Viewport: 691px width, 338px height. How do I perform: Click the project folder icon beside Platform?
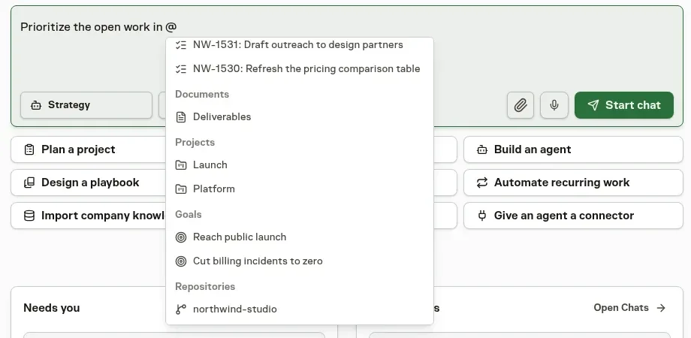[x=181, y=189]
